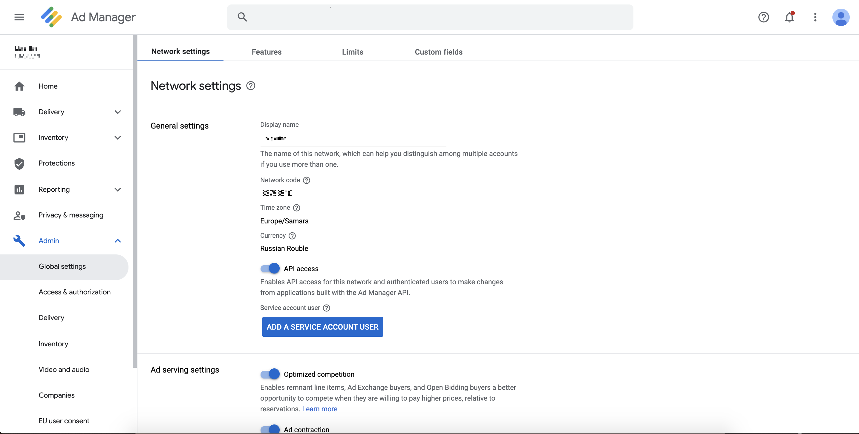The image size is (859, 434).
Task: Open EU user consent admin item
Action: click(64, 421)
